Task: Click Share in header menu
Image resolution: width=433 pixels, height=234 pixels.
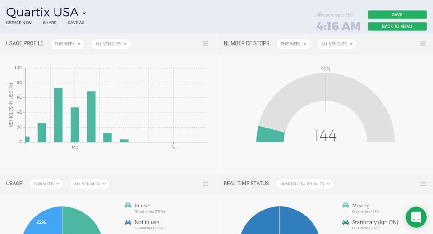Action: click(50, 23)
